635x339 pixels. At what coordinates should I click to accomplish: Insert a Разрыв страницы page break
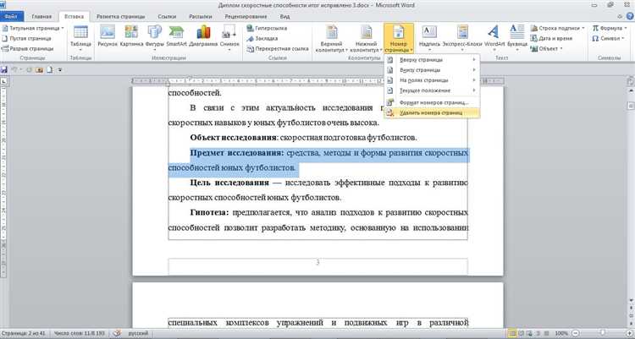point(28,48)
